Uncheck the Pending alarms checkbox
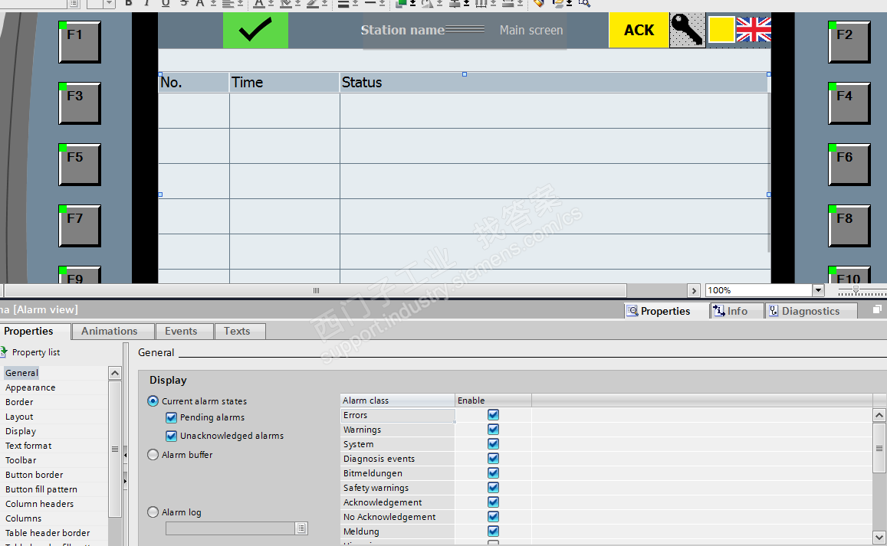This screenshot has height=546, width=887. pyautogui.click(x=172, y=417)
